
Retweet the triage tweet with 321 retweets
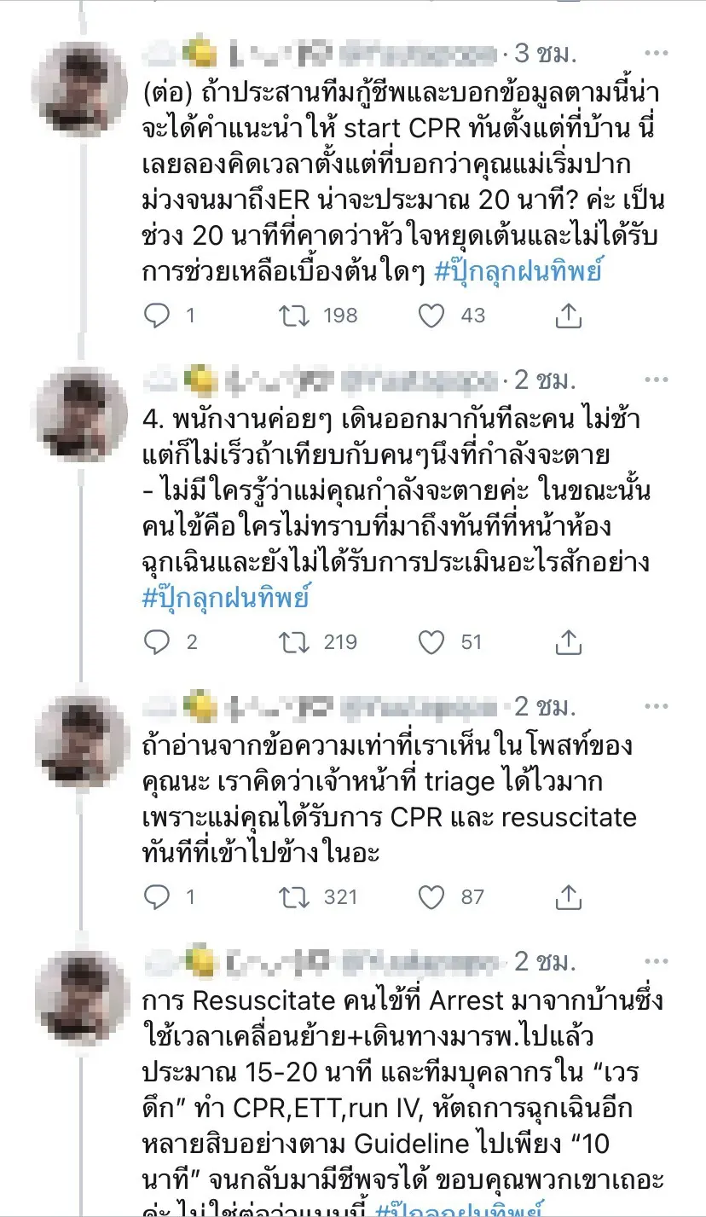tap(294, 896)
